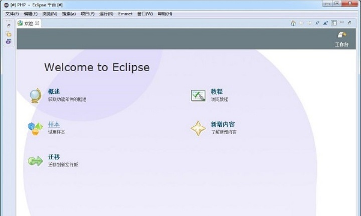Open the 样本 samples link
Viewport: 361px width, 216px height.
[x=54, y=124]
